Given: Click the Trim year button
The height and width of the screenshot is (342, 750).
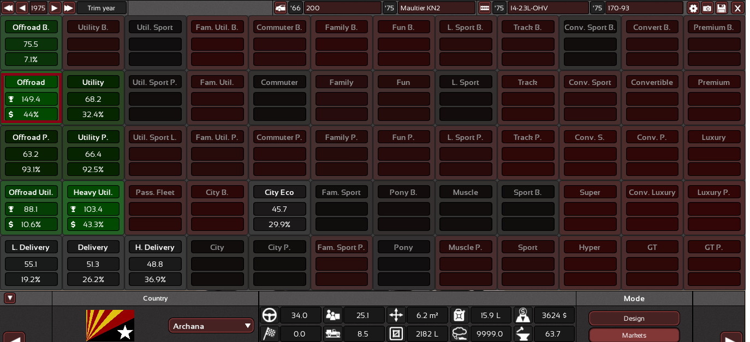Looking at the screenshot, I should coord(102,8).
